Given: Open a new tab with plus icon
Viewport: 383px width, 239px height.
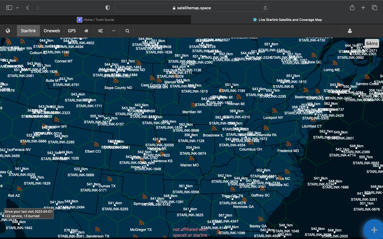Looking at the screenshot, I should point(363,8).
